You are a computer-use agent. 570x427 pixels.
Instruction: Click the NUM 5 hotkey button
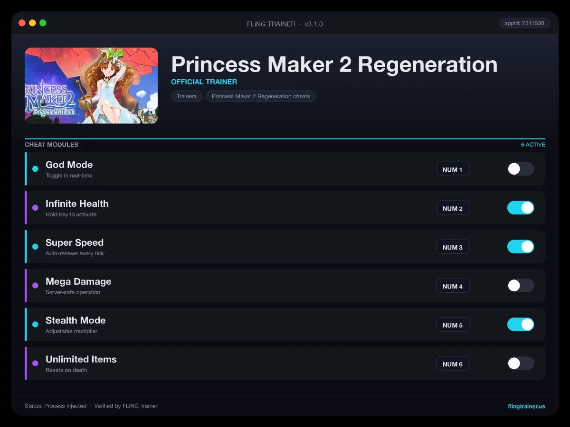coord(453,325)
